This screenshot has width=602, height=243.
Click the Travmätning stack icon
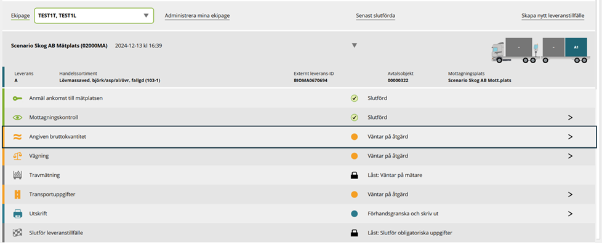(17, 175)
